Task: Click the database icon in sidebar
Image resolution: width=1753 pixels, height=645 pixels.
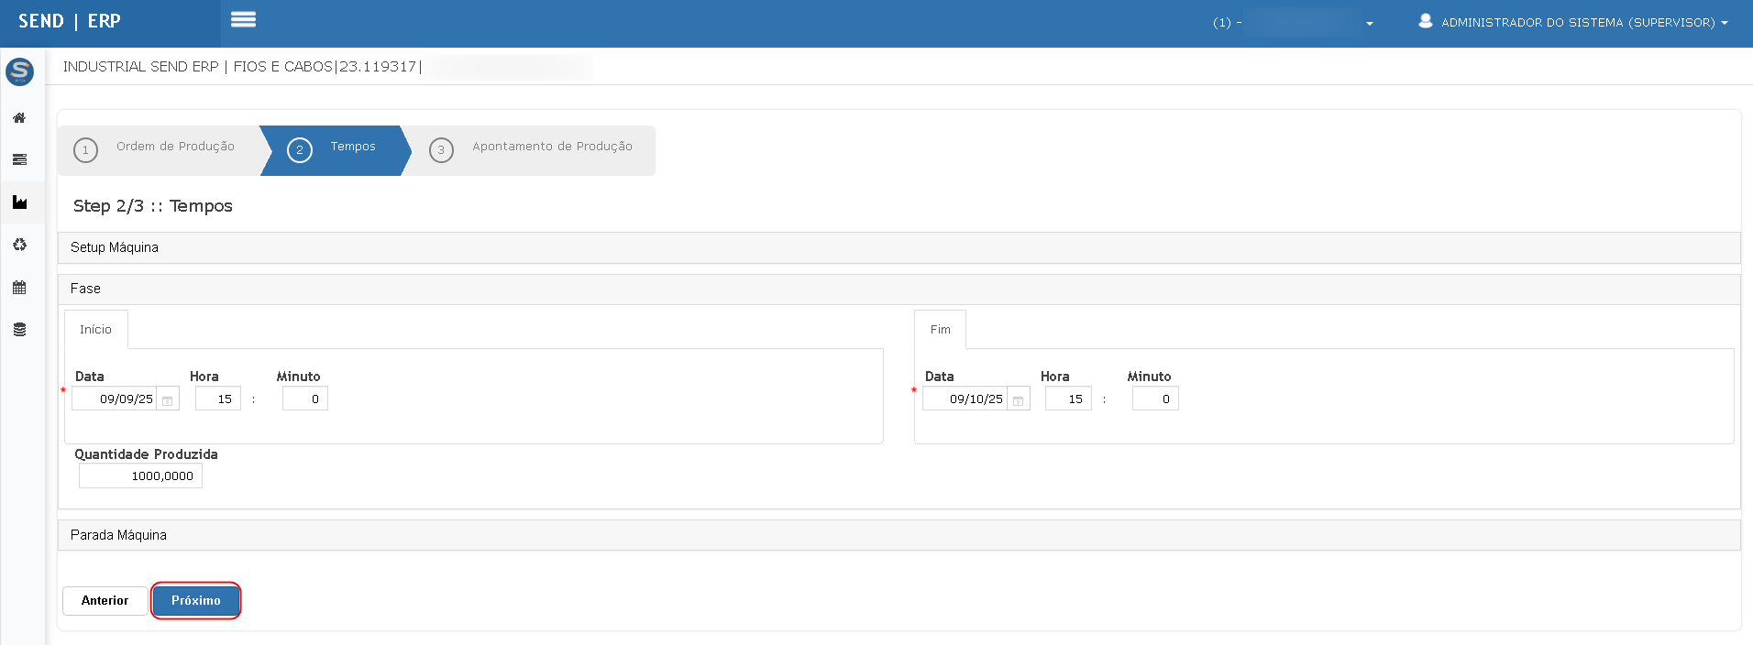Action: [19, 330]
